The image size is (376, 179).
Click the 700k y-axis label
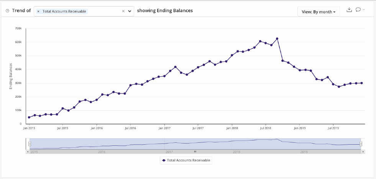coord(18,29)
